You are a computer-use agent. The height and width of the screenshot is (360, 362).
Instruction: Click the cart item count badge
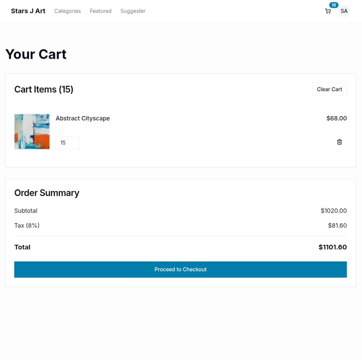[333, 5]
